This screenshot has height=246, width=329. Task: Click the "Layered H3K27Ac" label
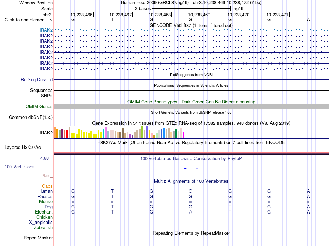point(23,148)
